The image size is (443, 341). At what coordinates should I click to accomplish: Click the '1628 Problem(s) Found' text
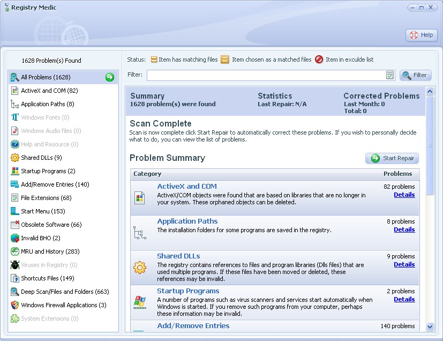click(x=51, y=61)
